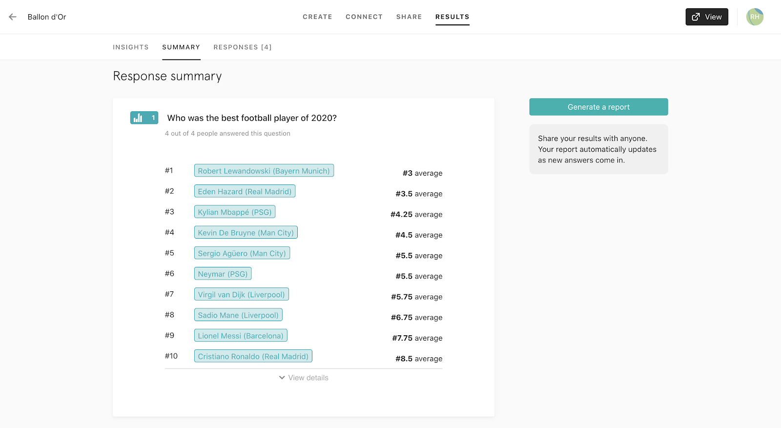Click the #3 average value
Viewport: 781px width, 428px height.
click(x=422, y=173)
